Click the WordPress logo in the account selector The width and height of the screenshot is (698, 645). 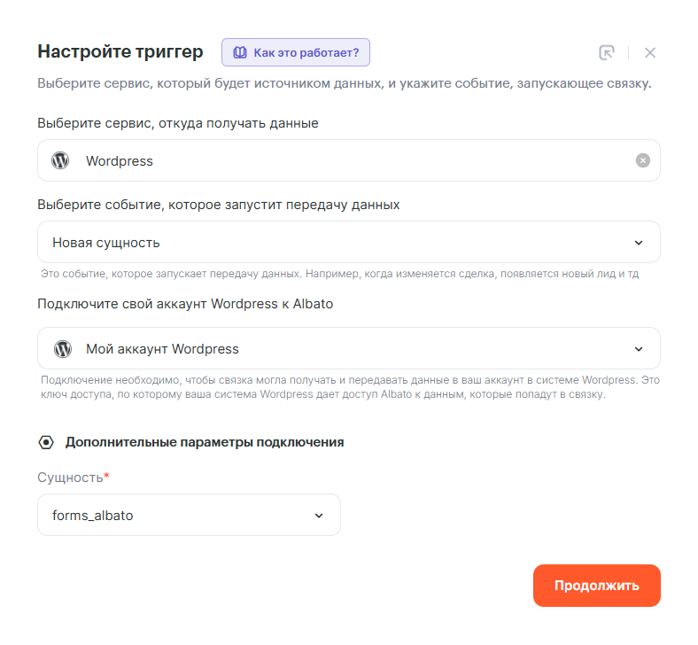click(62, 348)
